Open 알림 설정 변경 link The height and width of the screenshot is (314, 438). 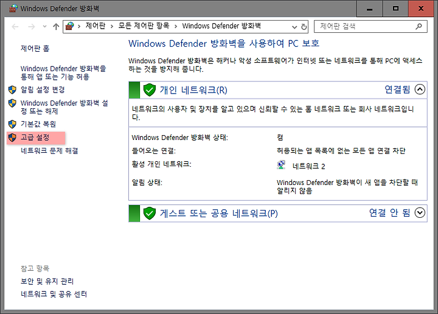tap(43, 89)
